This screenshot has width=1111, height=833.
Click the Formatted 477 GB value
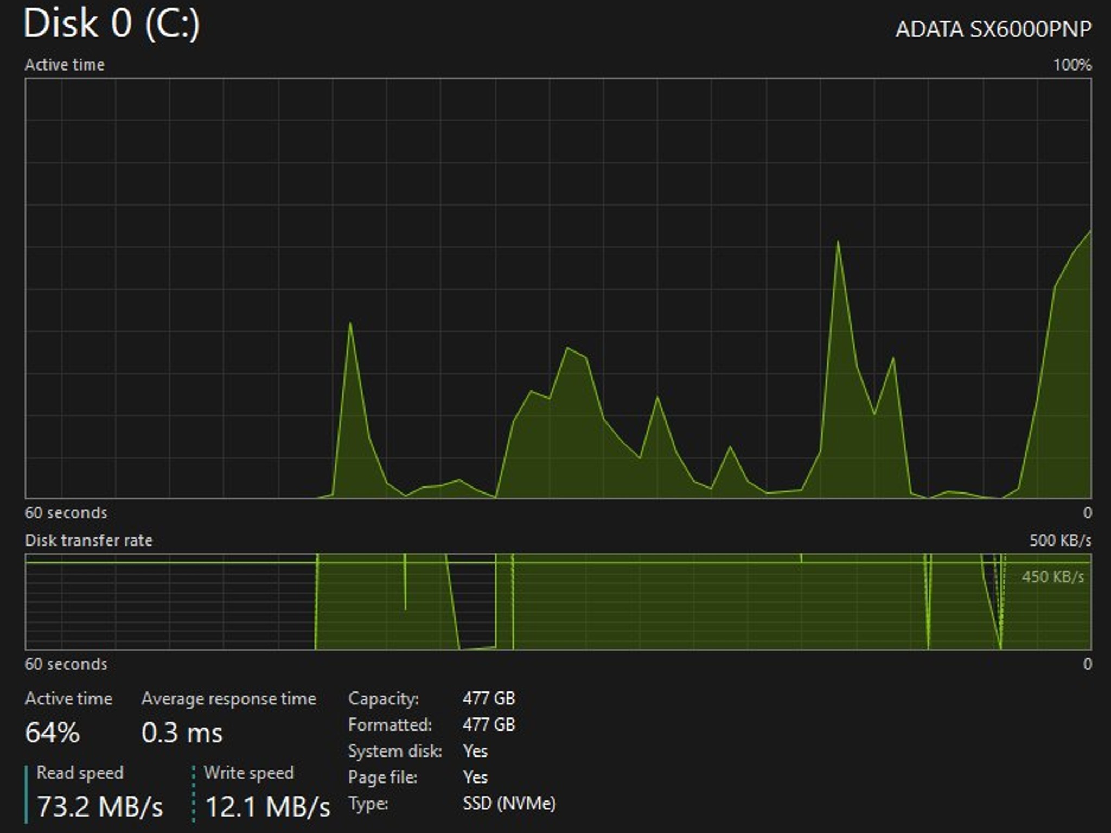(489, 725)
